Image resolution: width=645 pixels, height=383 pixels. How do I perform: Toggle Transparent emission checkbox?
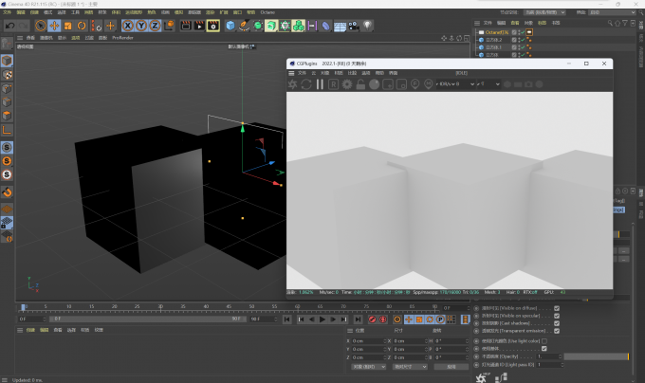pyautogui.click(x=557, y=331)
